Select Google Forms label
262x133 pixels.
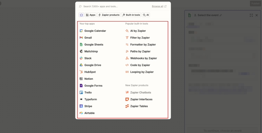point(93,86)
